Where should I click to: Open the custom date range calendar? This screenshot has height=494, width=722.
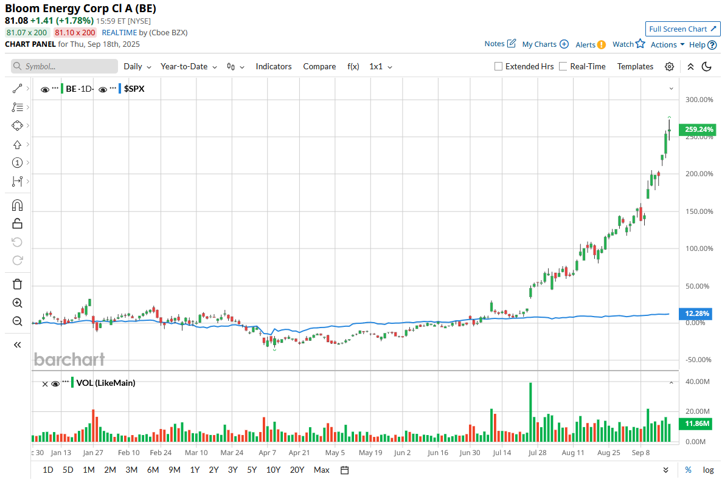[x=344, y=470]
